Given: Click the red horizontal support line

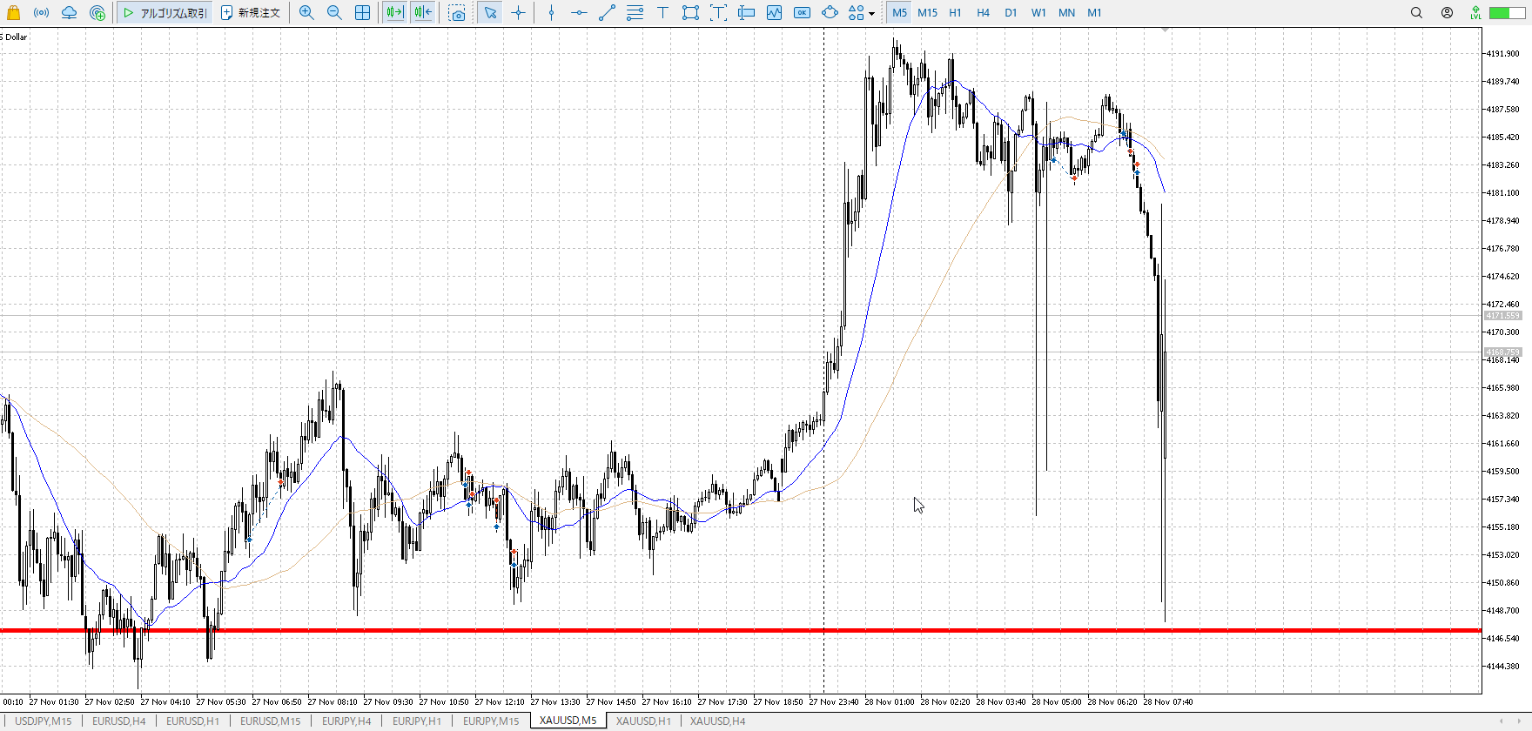Looking at the screenshot, I should [x=522, y=630].
